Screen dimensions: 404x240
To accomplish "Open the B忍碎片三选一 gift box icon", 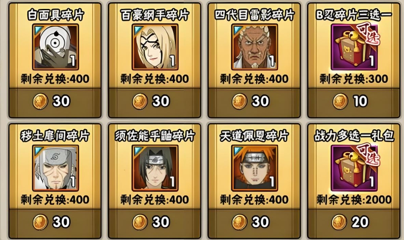I will coord(354,47).
